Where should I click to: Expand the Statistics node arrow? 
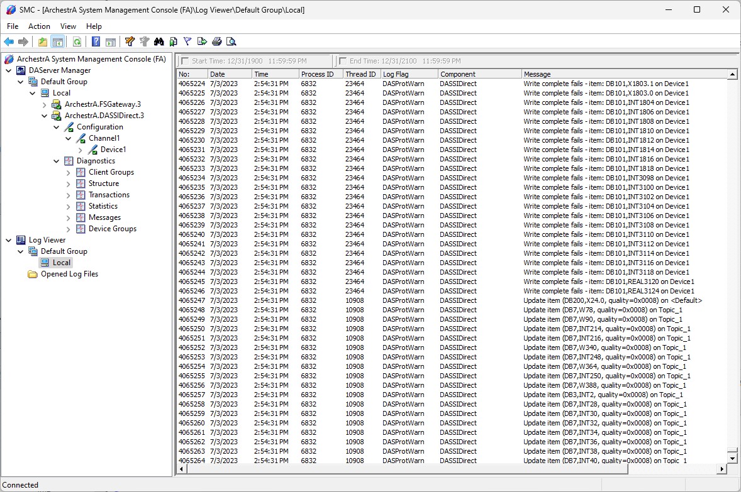coord(68,206)
